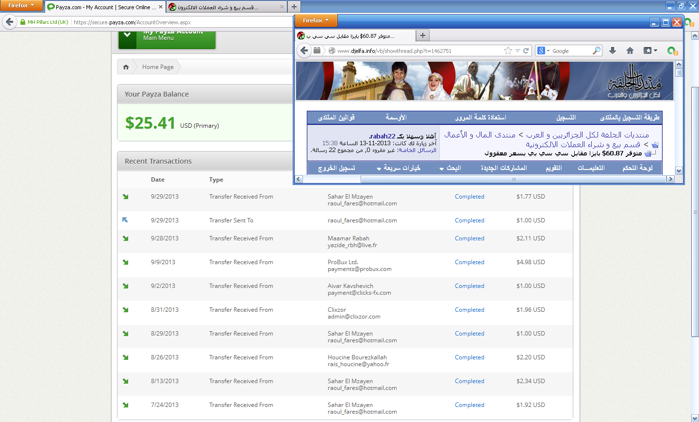Screen dimensions: 699x422
Task: Open التقويم in the forum nav bar
Action: tap(554, 168)
